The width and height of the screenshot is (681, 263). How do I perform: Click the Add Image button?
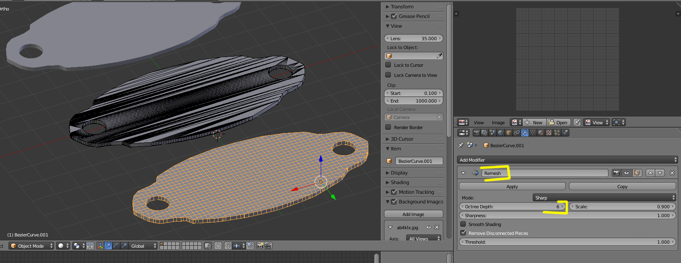click(413, 214)
